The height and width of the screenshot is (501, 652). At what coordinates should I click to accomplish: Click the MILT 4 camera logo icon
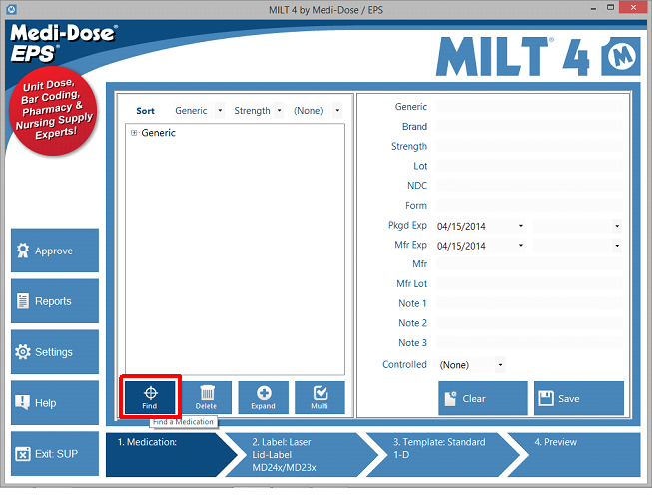(x=621, y=56)
